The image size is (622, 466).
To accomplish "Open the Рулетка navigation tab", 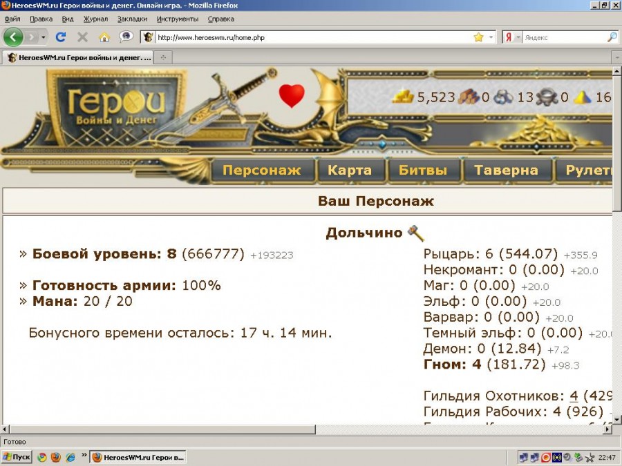I will tap(585, 170).
